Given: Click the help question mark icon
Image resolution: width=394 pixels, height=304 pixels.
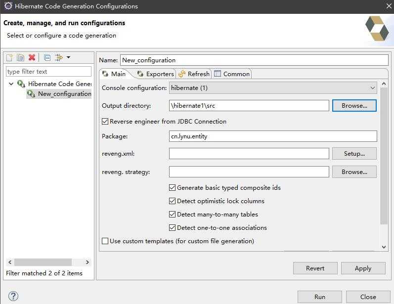Looking at the screenshot, I should pos(13,296).
